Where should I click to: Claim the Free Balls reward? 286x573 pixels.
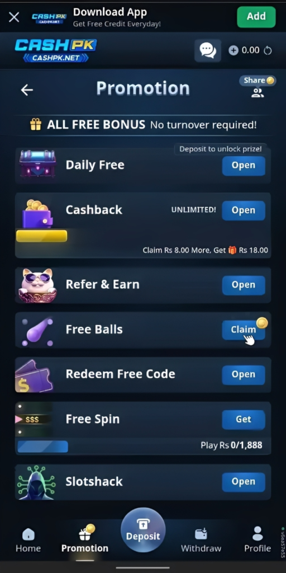coord(244,330)
